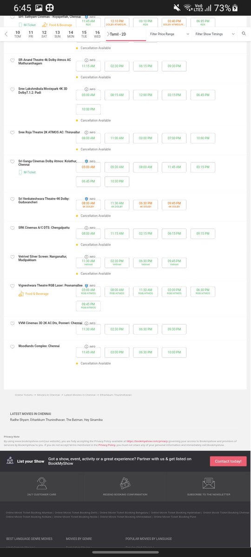Screen dimensions: 251x557
Task: Favorite SRK Cinemas Chengalpattu heart
Action: click(13, 227)
